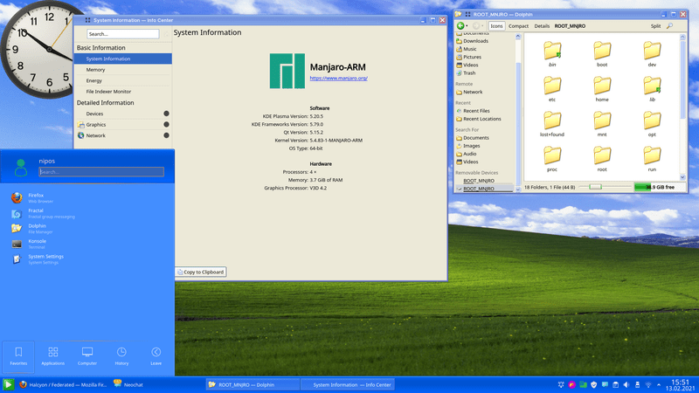Select the proc folder
Image resolution: width=699 pixels, height=393 pixels.
pos(552,155)
